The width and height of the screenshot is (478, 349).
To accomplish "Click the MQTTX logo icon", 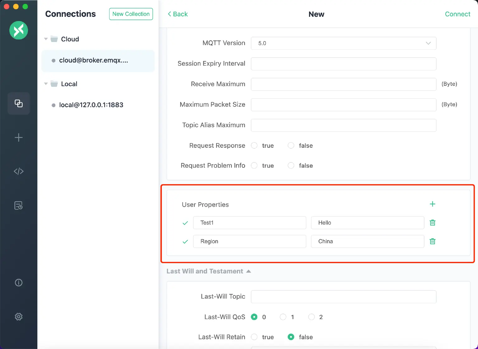I will (19, 30).
